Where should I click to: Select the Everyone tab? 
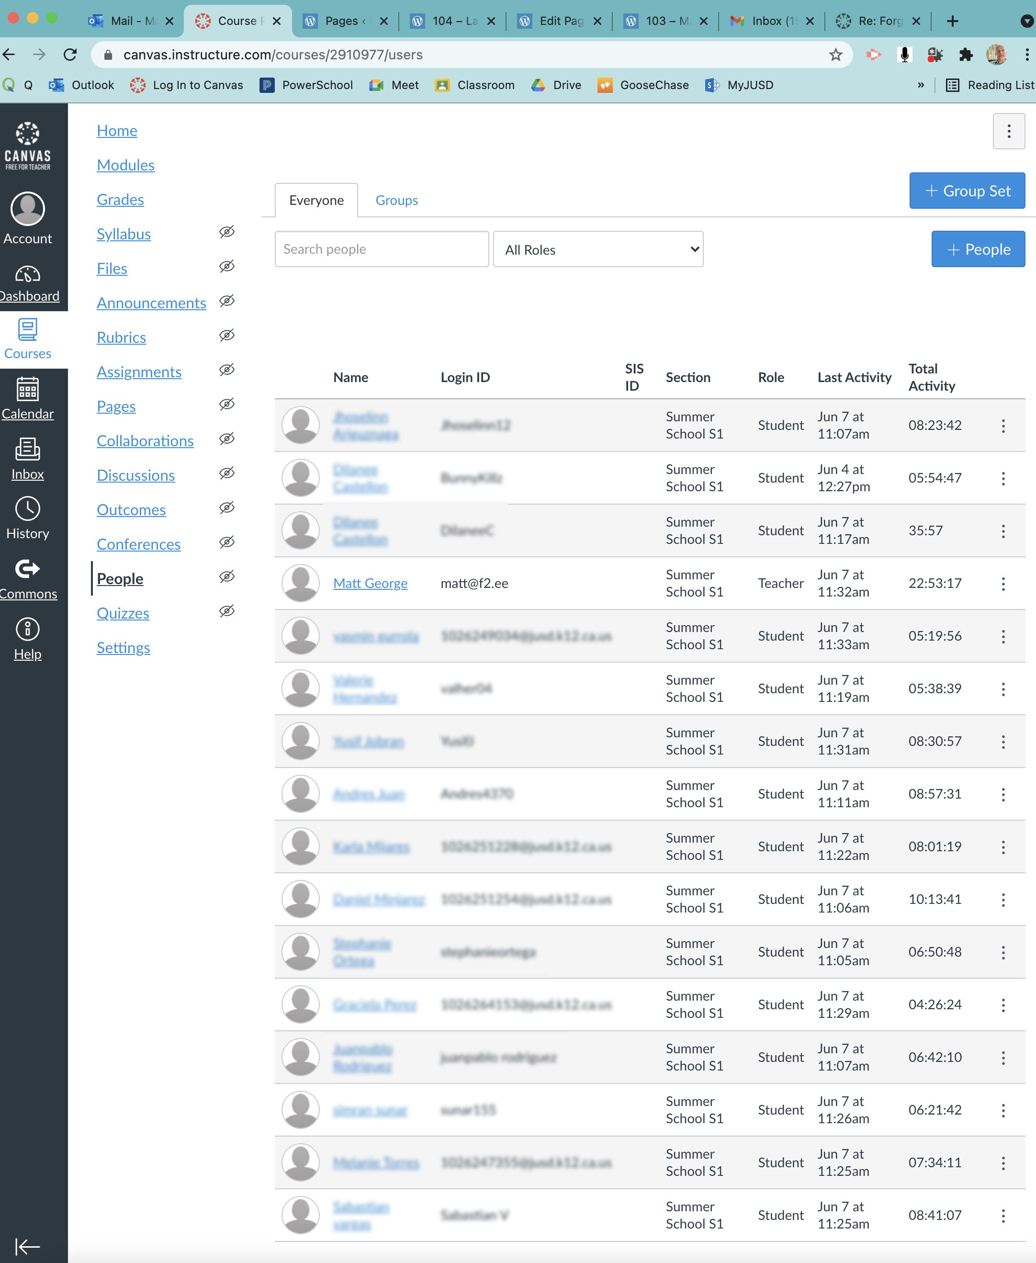pyautogui.click(x=315, y=199)
